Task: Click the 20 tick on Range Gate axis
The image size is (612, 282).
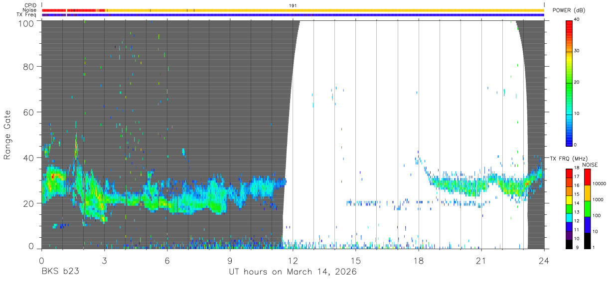Action: (x=28, y=204)
